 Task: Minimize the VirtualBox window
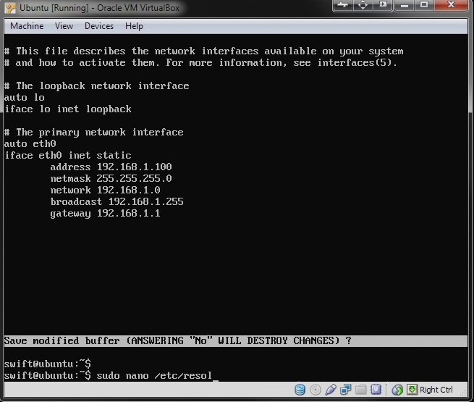(x=405, y=5)
